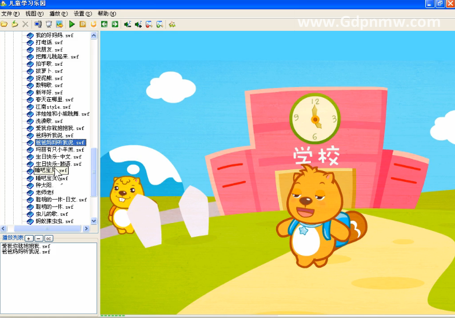Start playback with green play triangle
The width and height of the screenshot is (455, 318).
[72, 24]
